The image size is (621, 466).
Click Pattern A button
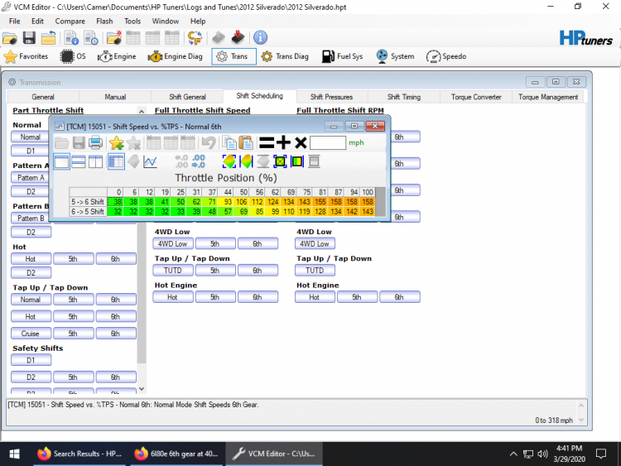[31, 178]
